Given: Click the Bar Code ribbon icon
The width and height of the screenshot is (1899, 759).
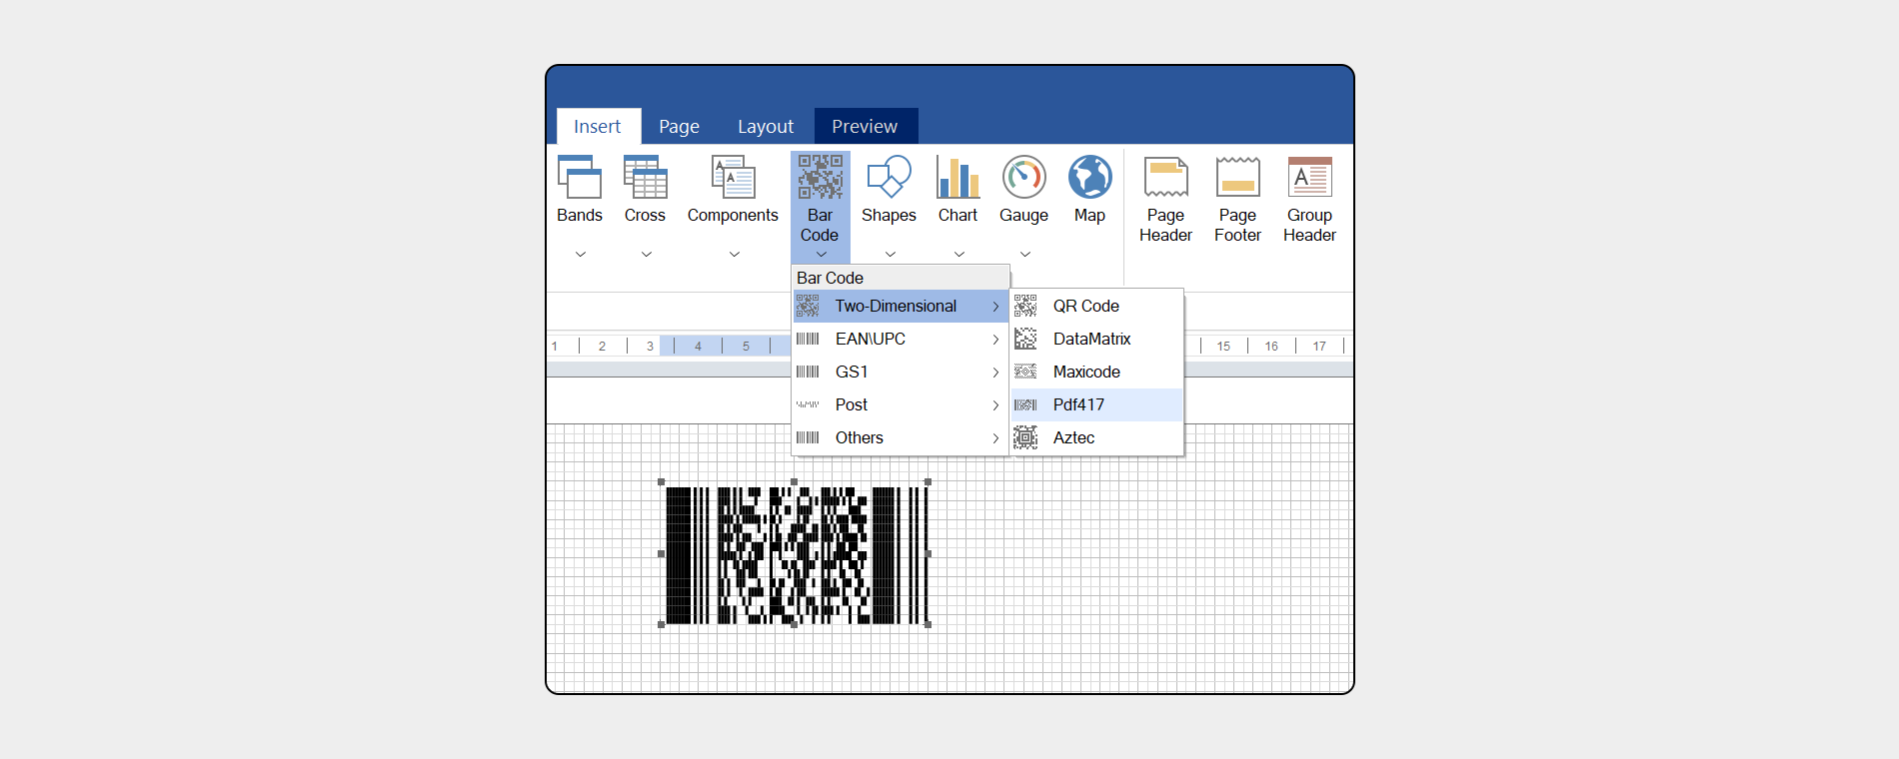Looking at the screenshot, I should pos(820,177).
